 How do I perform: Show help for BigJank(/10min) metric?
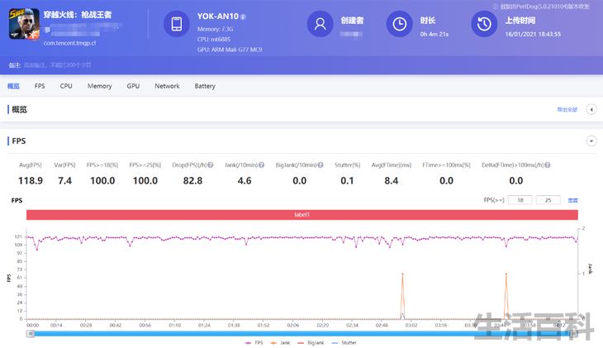point(320,165)
